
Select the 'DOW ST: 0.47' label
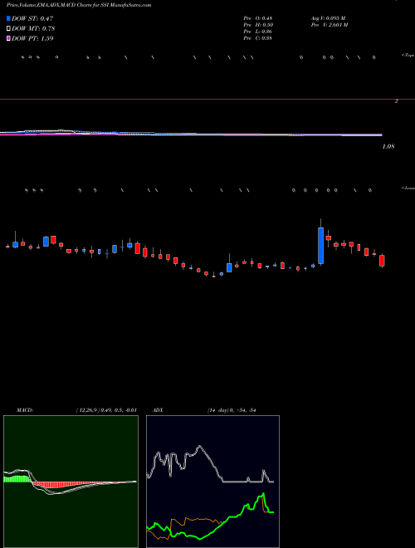point(32,18)
